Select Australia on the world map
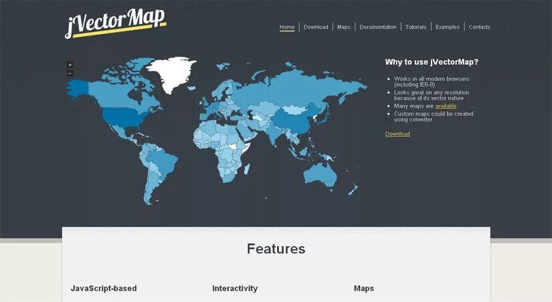Image resolution: width=552 pixels, height=302 pixels. (320, 175)
